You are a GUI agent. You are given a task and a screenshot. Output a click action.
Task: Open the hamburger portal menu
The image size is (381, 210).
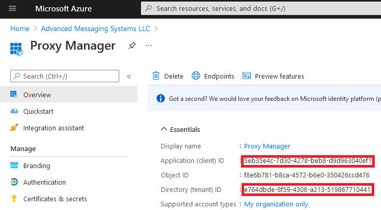click(12, 8)
